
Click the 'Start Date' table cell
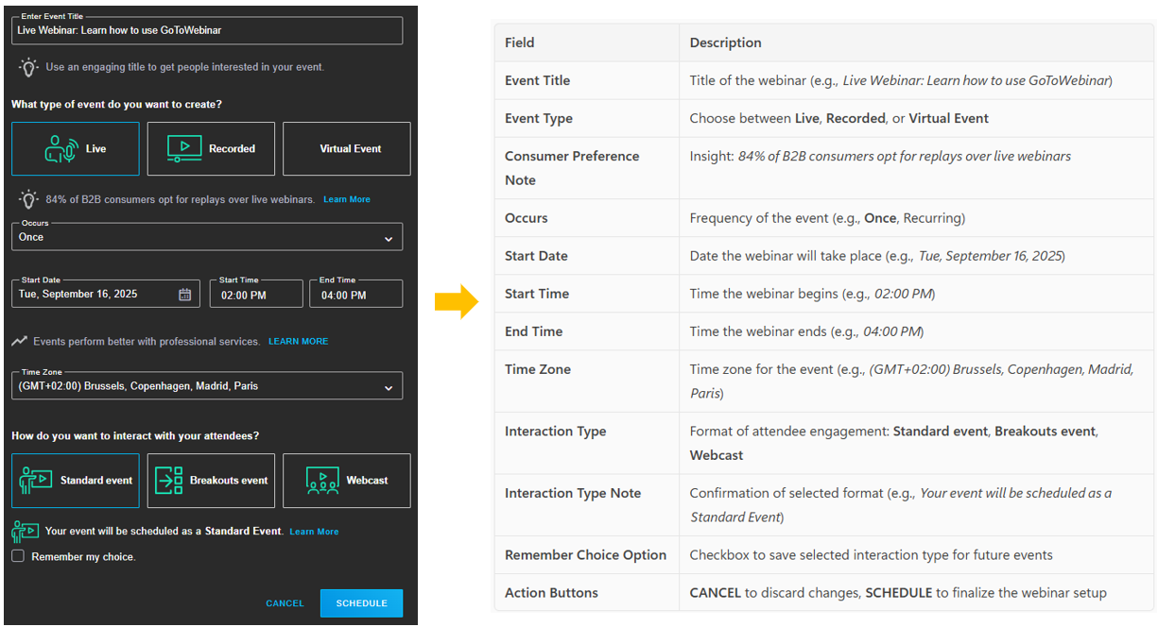point(587,256)
